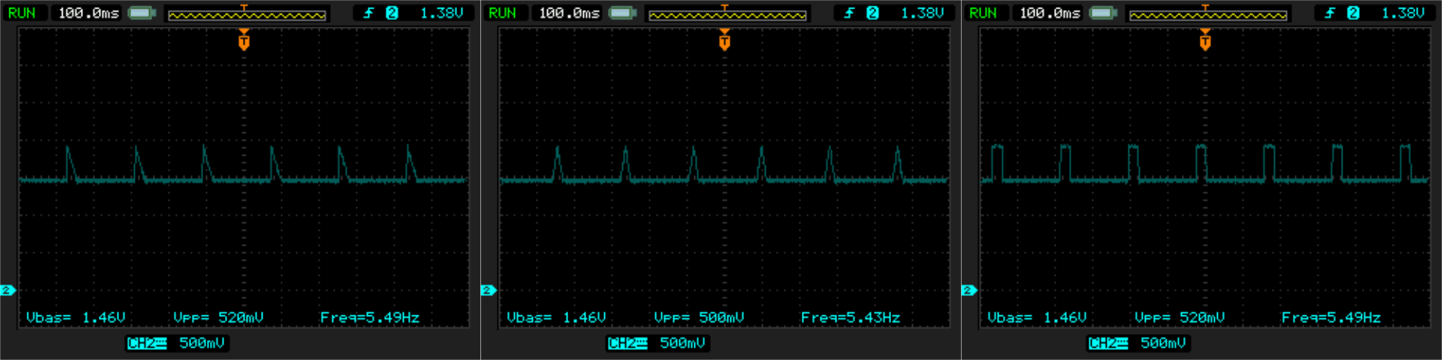1442x360 pixels.
Task: Click Vpp= 520mV reading on the left screen
Action: click(218, 318)
